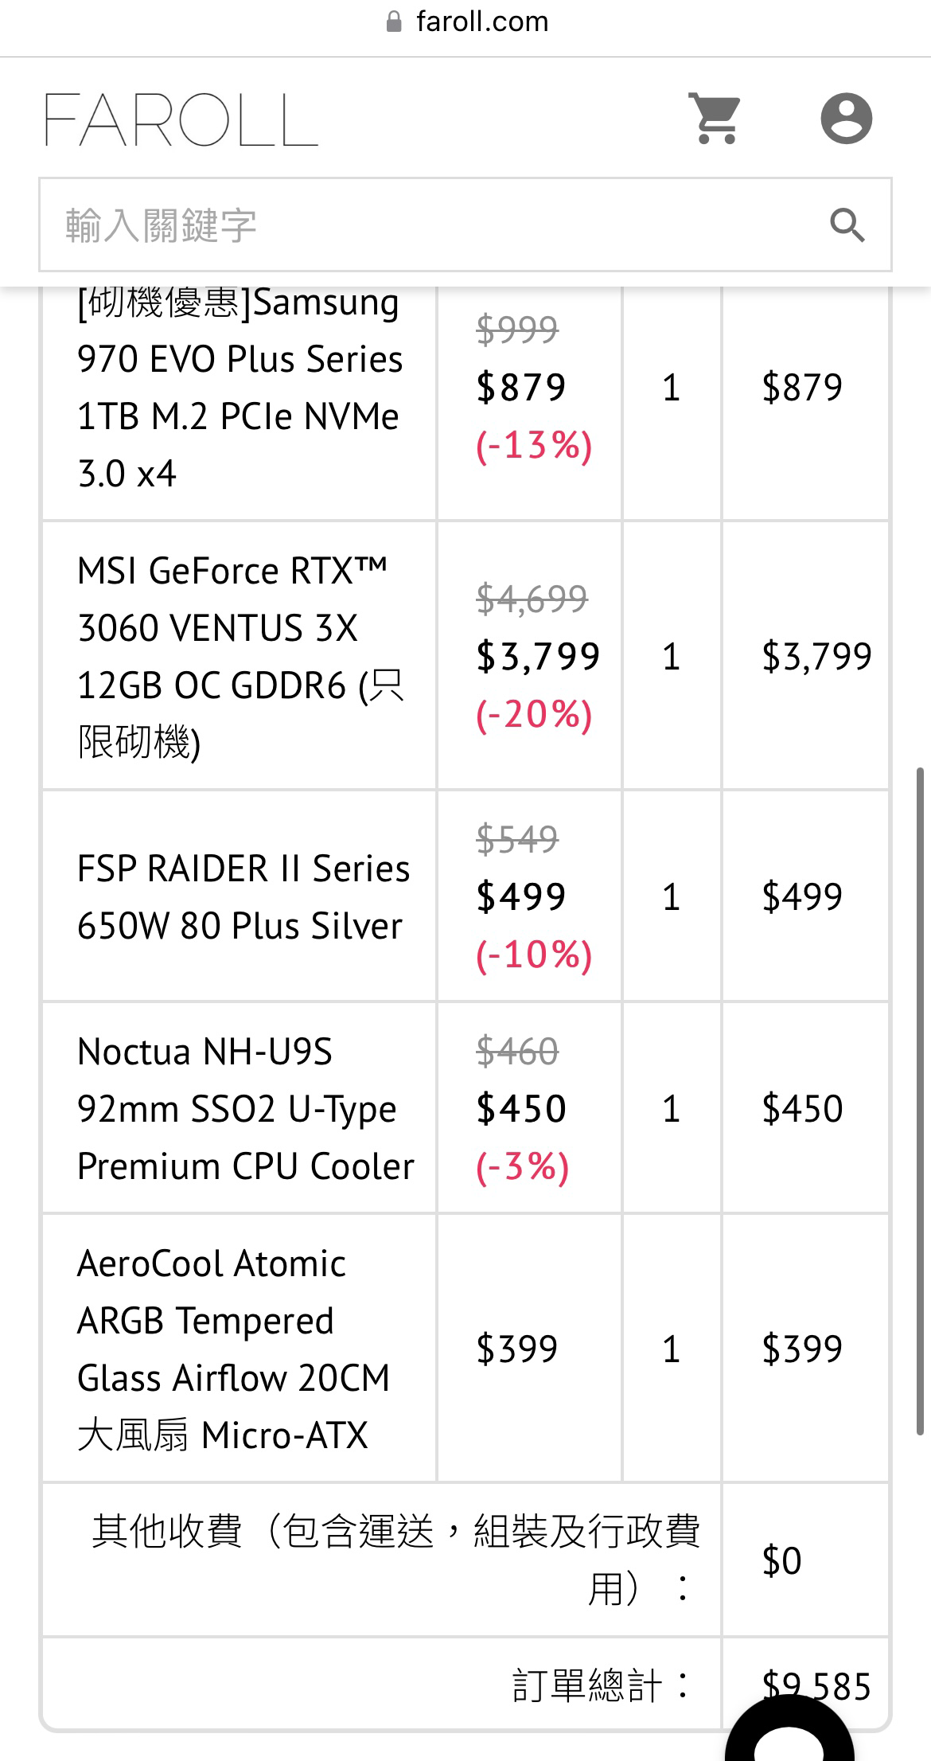Tap the search magnifier icon
The width and height of the screenshot is (931, 1761).
(847, 225)
